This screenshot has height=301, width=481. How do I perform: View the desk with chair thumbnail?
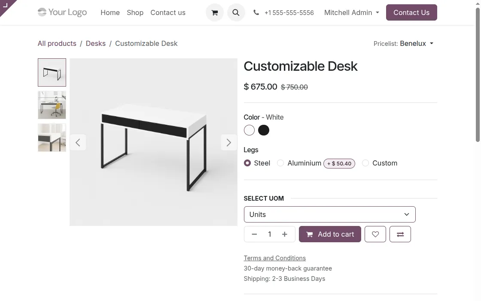point(52,105)
